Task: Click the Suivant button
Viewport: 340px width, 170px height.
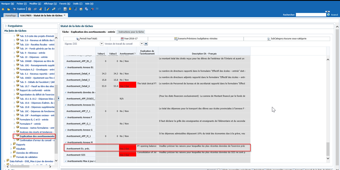Action: point(298,169)
